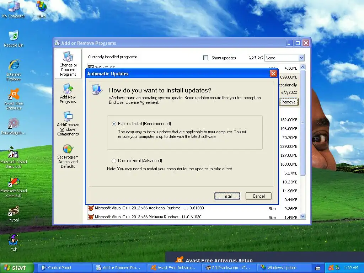Open Mypal browser desktop shortcut

point(14,214)
